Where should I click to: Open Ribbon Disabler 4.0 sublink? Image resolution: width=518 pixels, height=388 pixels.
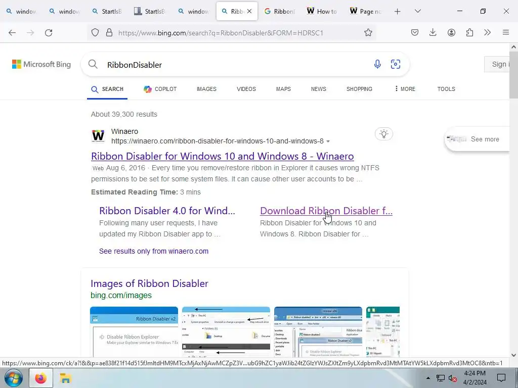click(167, 211)
